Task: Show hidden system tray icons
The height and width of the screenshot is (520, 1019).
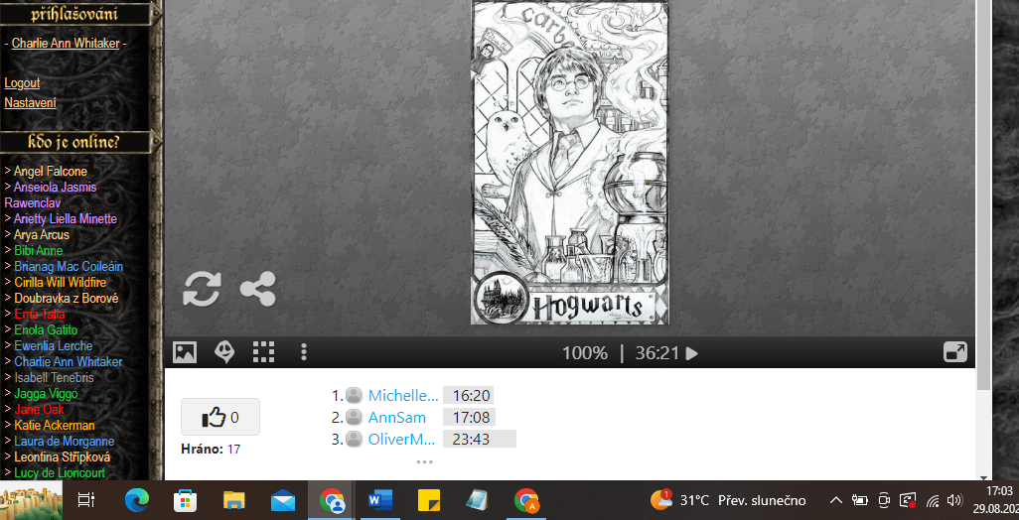Action: [836, 500]
